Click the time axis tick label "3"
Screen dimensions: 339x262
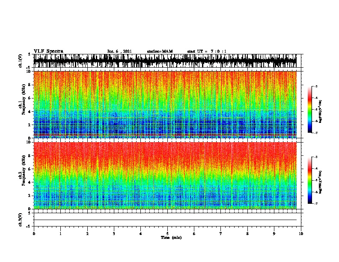(x=114, y=234)
